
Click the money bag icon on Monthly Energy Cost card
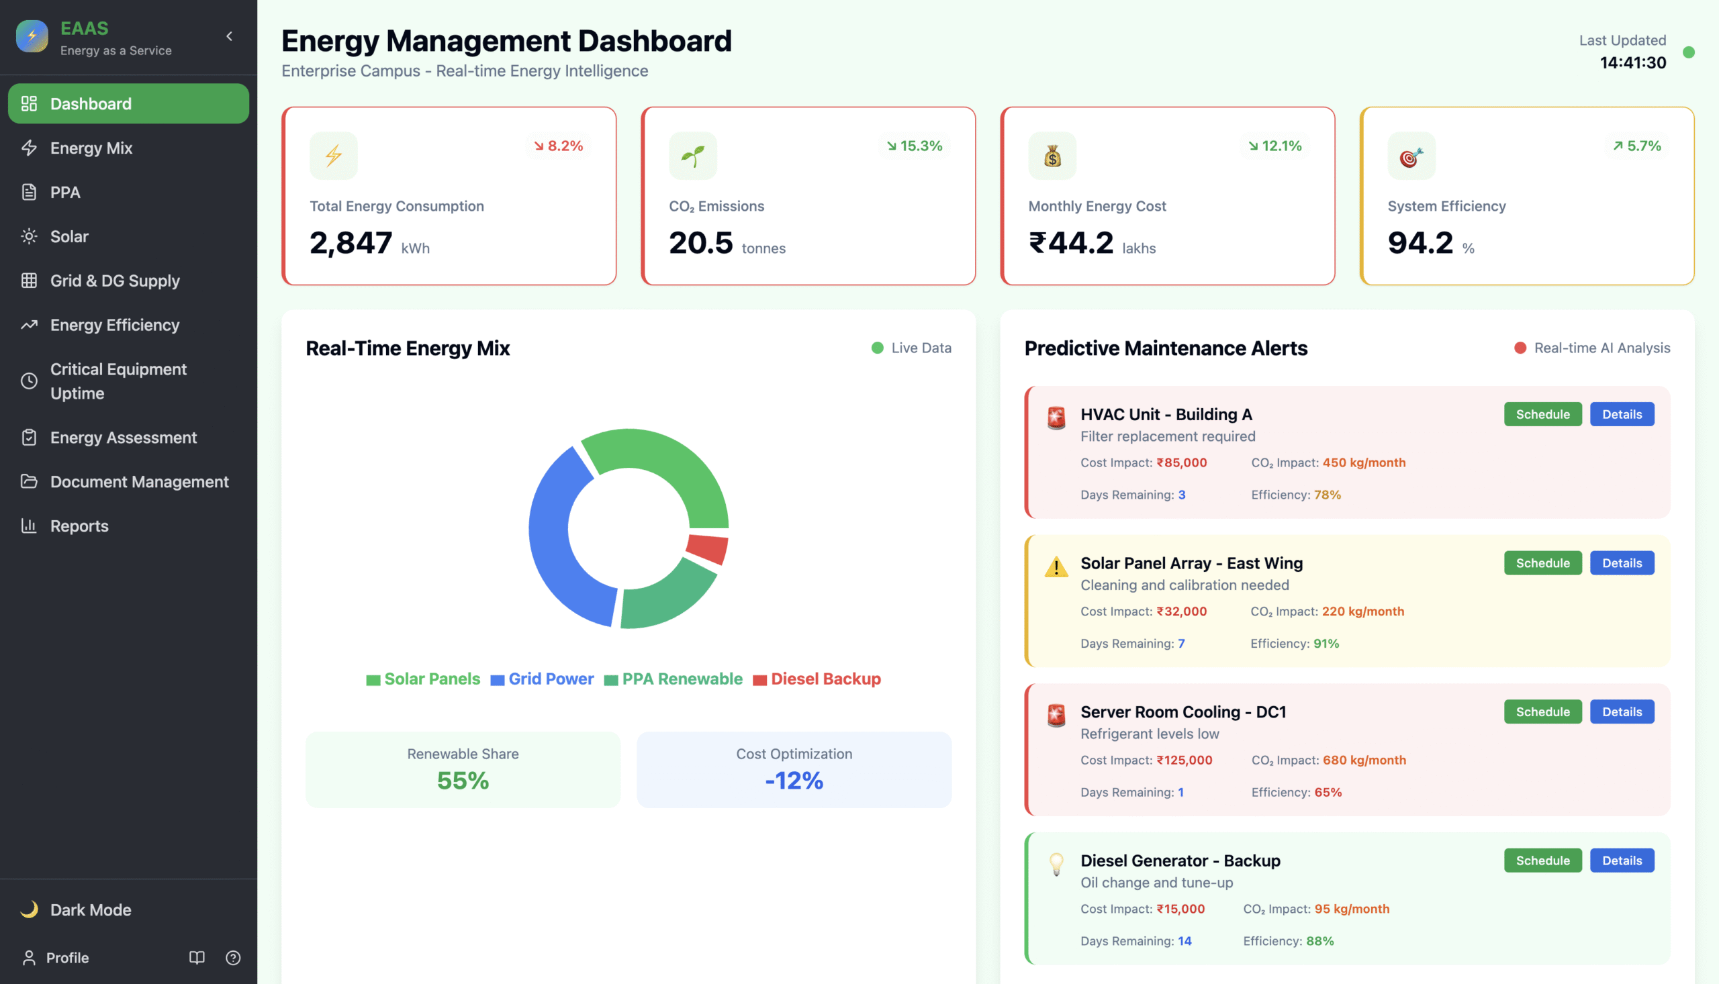1052,156
